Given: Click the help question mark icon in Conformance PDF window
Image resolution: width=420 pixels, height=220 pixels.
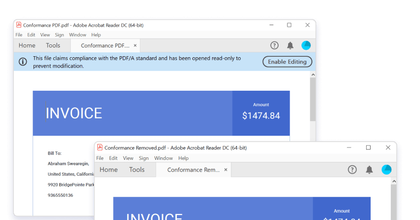Looking at the screenshot, I should pyautogui.click(x=274, y=45).
